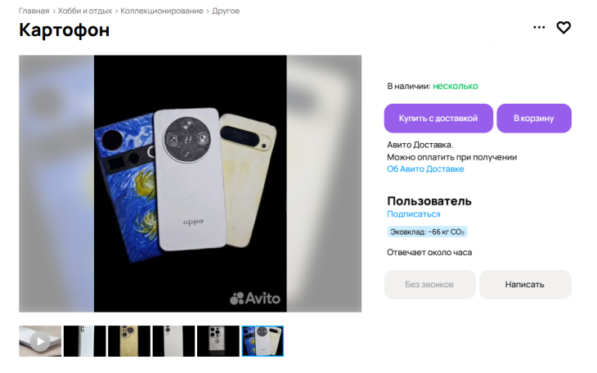Open the main Картофон product photo
The height and width of the screenshot is (373, 597).
point(190,184)
